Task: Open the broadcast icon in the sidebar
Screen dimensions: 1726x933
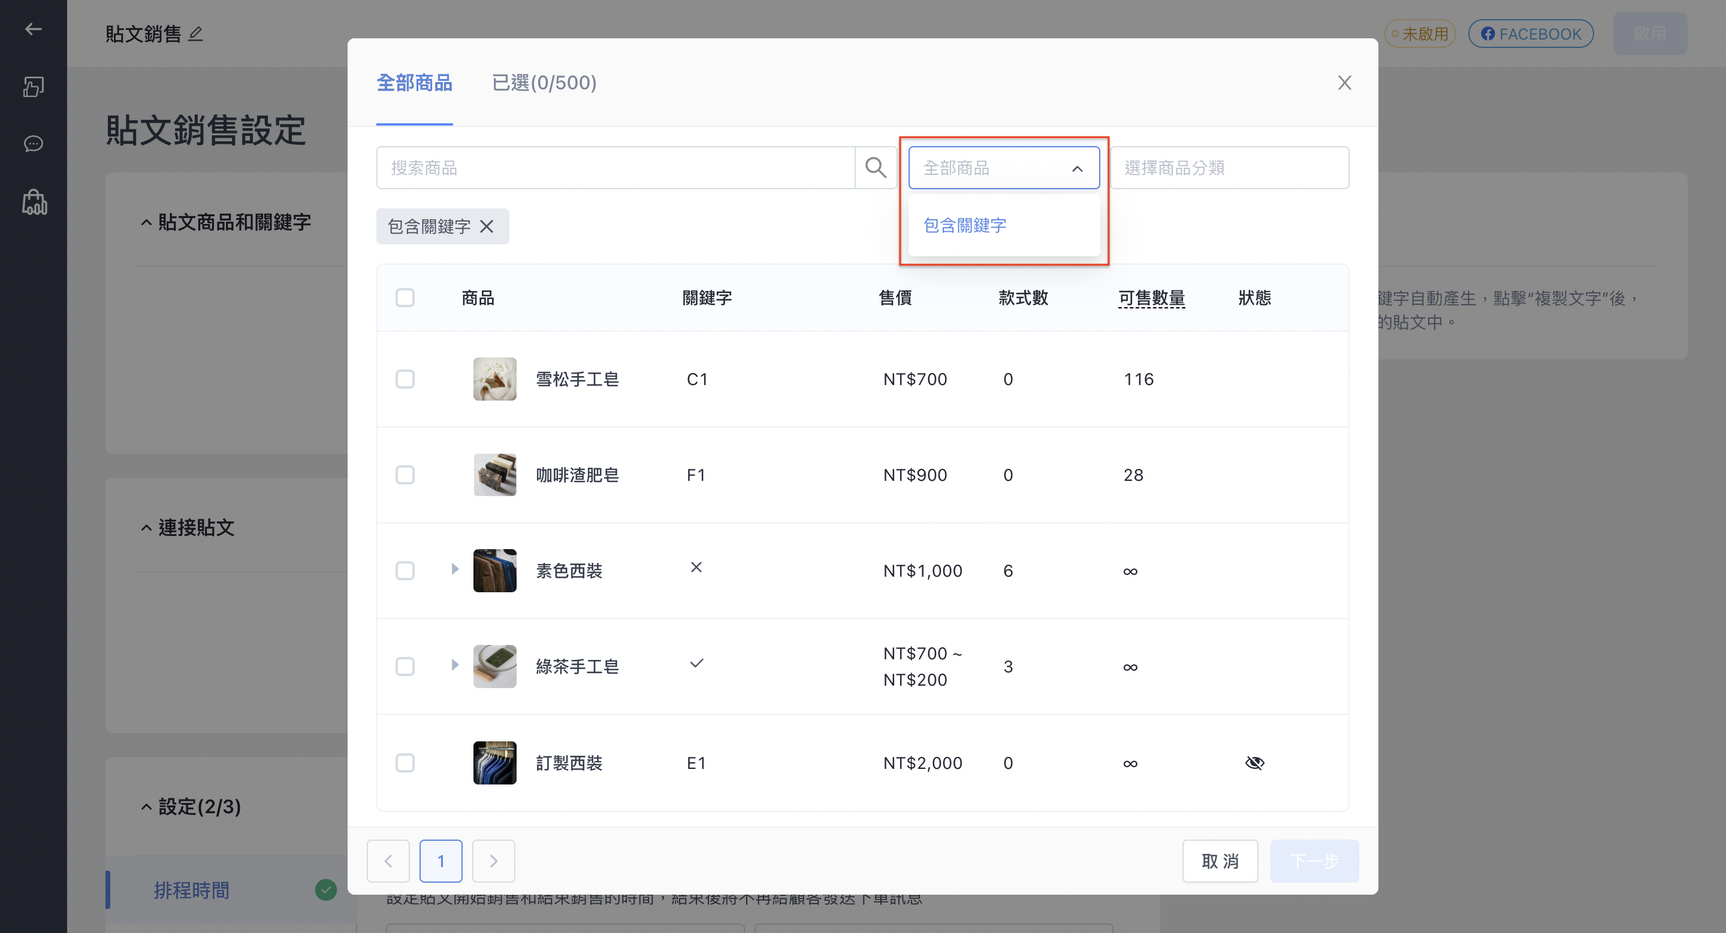Action: pos(34,86)
